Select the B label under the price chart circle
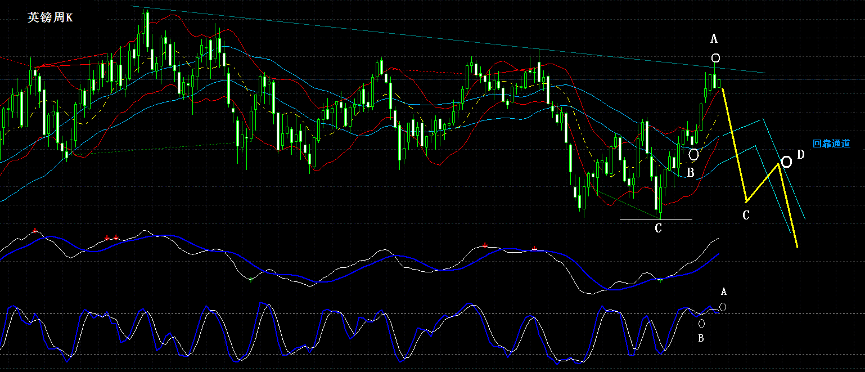This screenshot has width=865, height=372. (690, 172)
